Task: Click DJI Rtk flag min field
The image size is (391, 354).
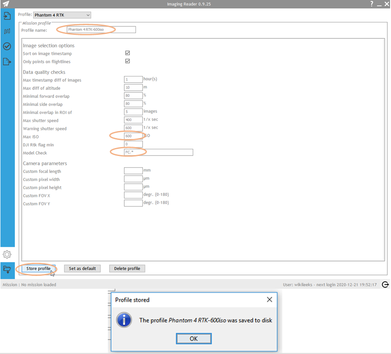Action: (133, 144)
